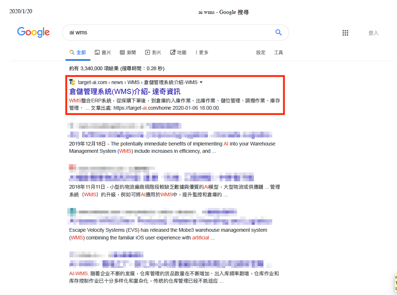Open the 倉儲管理系統(WMS)介紹 result link
Viewport: 397px width, 295px height.
124,91
